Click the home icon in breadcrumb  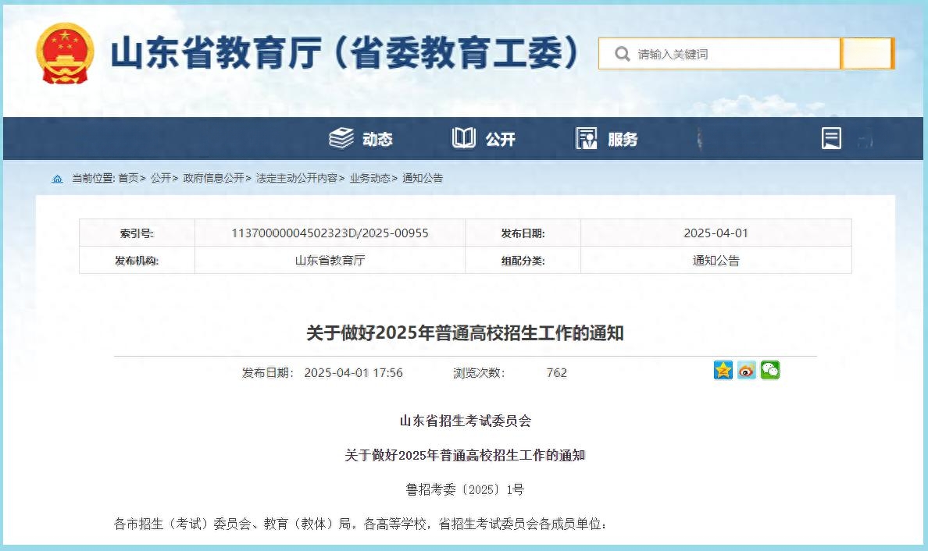(x=57, y=179)
